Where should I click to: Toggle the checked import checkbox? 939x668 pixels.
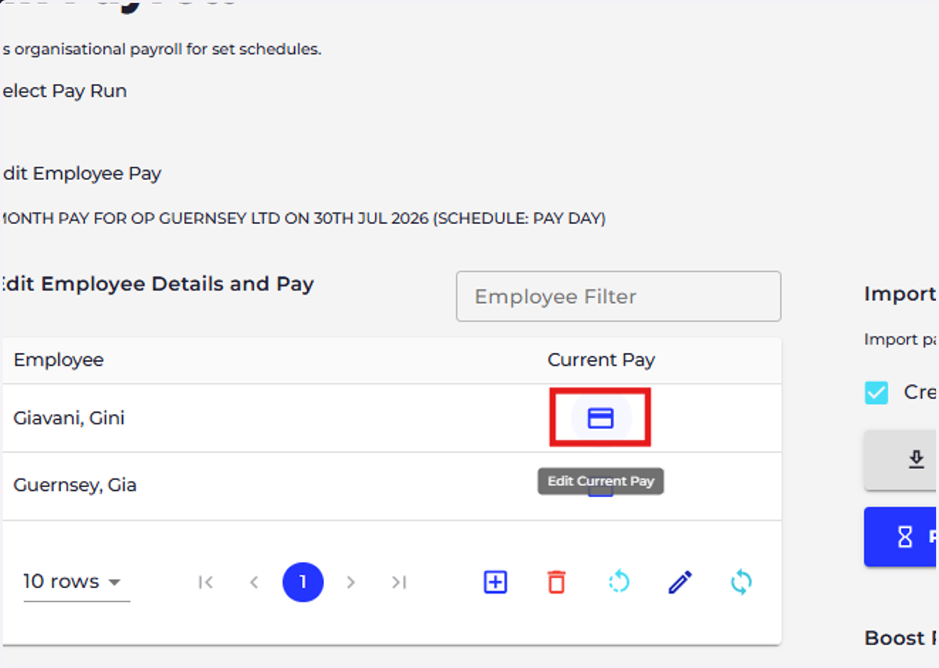pos(876,392)
